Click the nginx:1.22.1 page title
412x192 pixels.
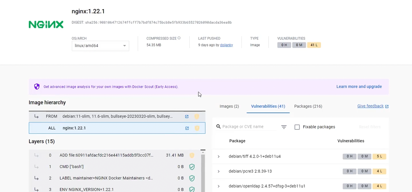88,11
